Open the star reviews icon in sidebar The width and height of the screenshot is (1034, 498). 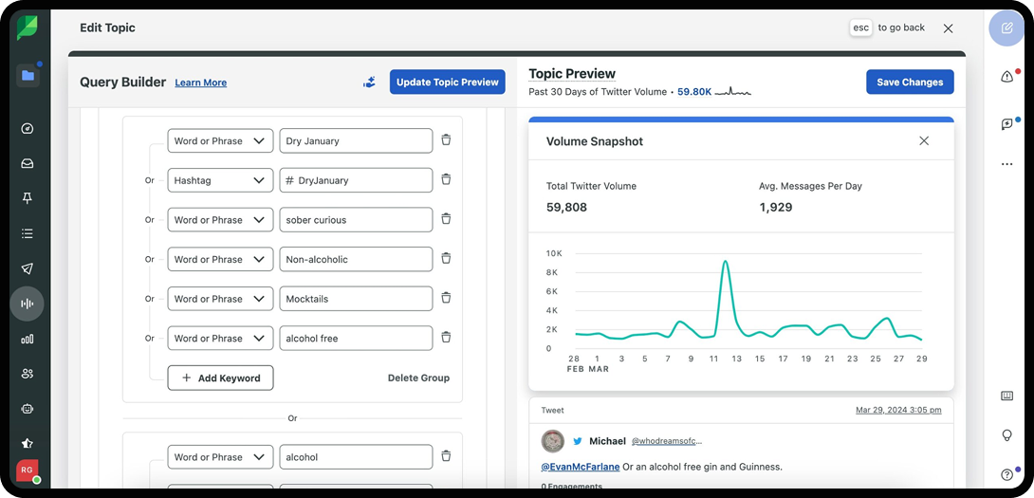click(x=28, y=443)
